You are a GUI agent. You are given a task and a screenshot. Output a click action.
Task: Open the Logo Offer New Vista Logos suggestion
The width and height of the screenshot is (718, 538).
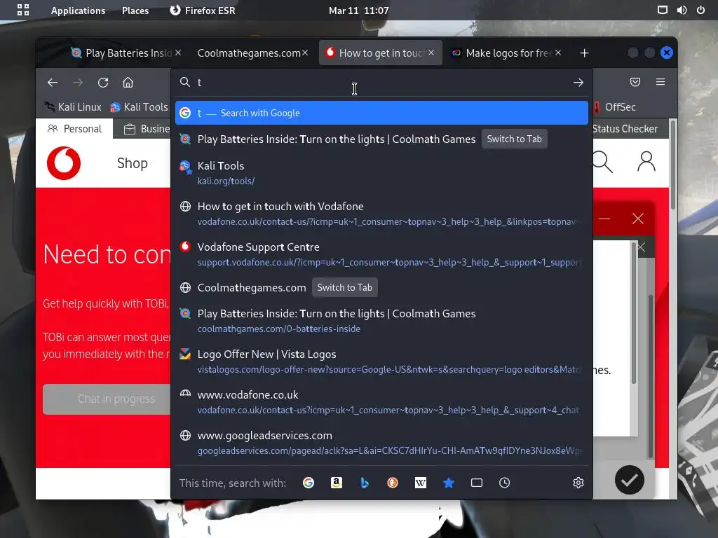(x=381, y=361)
